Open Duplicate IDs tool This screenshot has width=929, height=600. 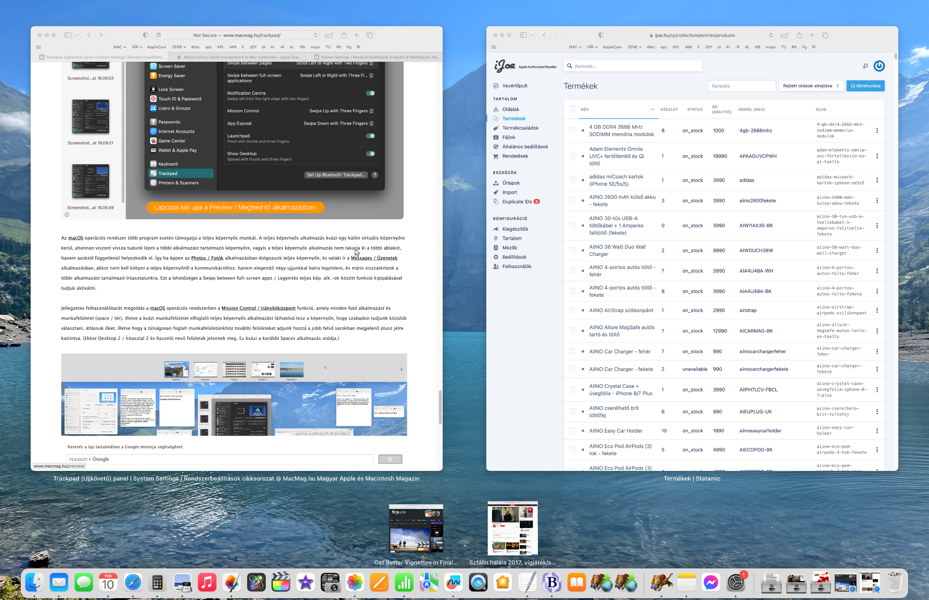tap(517, 202)
